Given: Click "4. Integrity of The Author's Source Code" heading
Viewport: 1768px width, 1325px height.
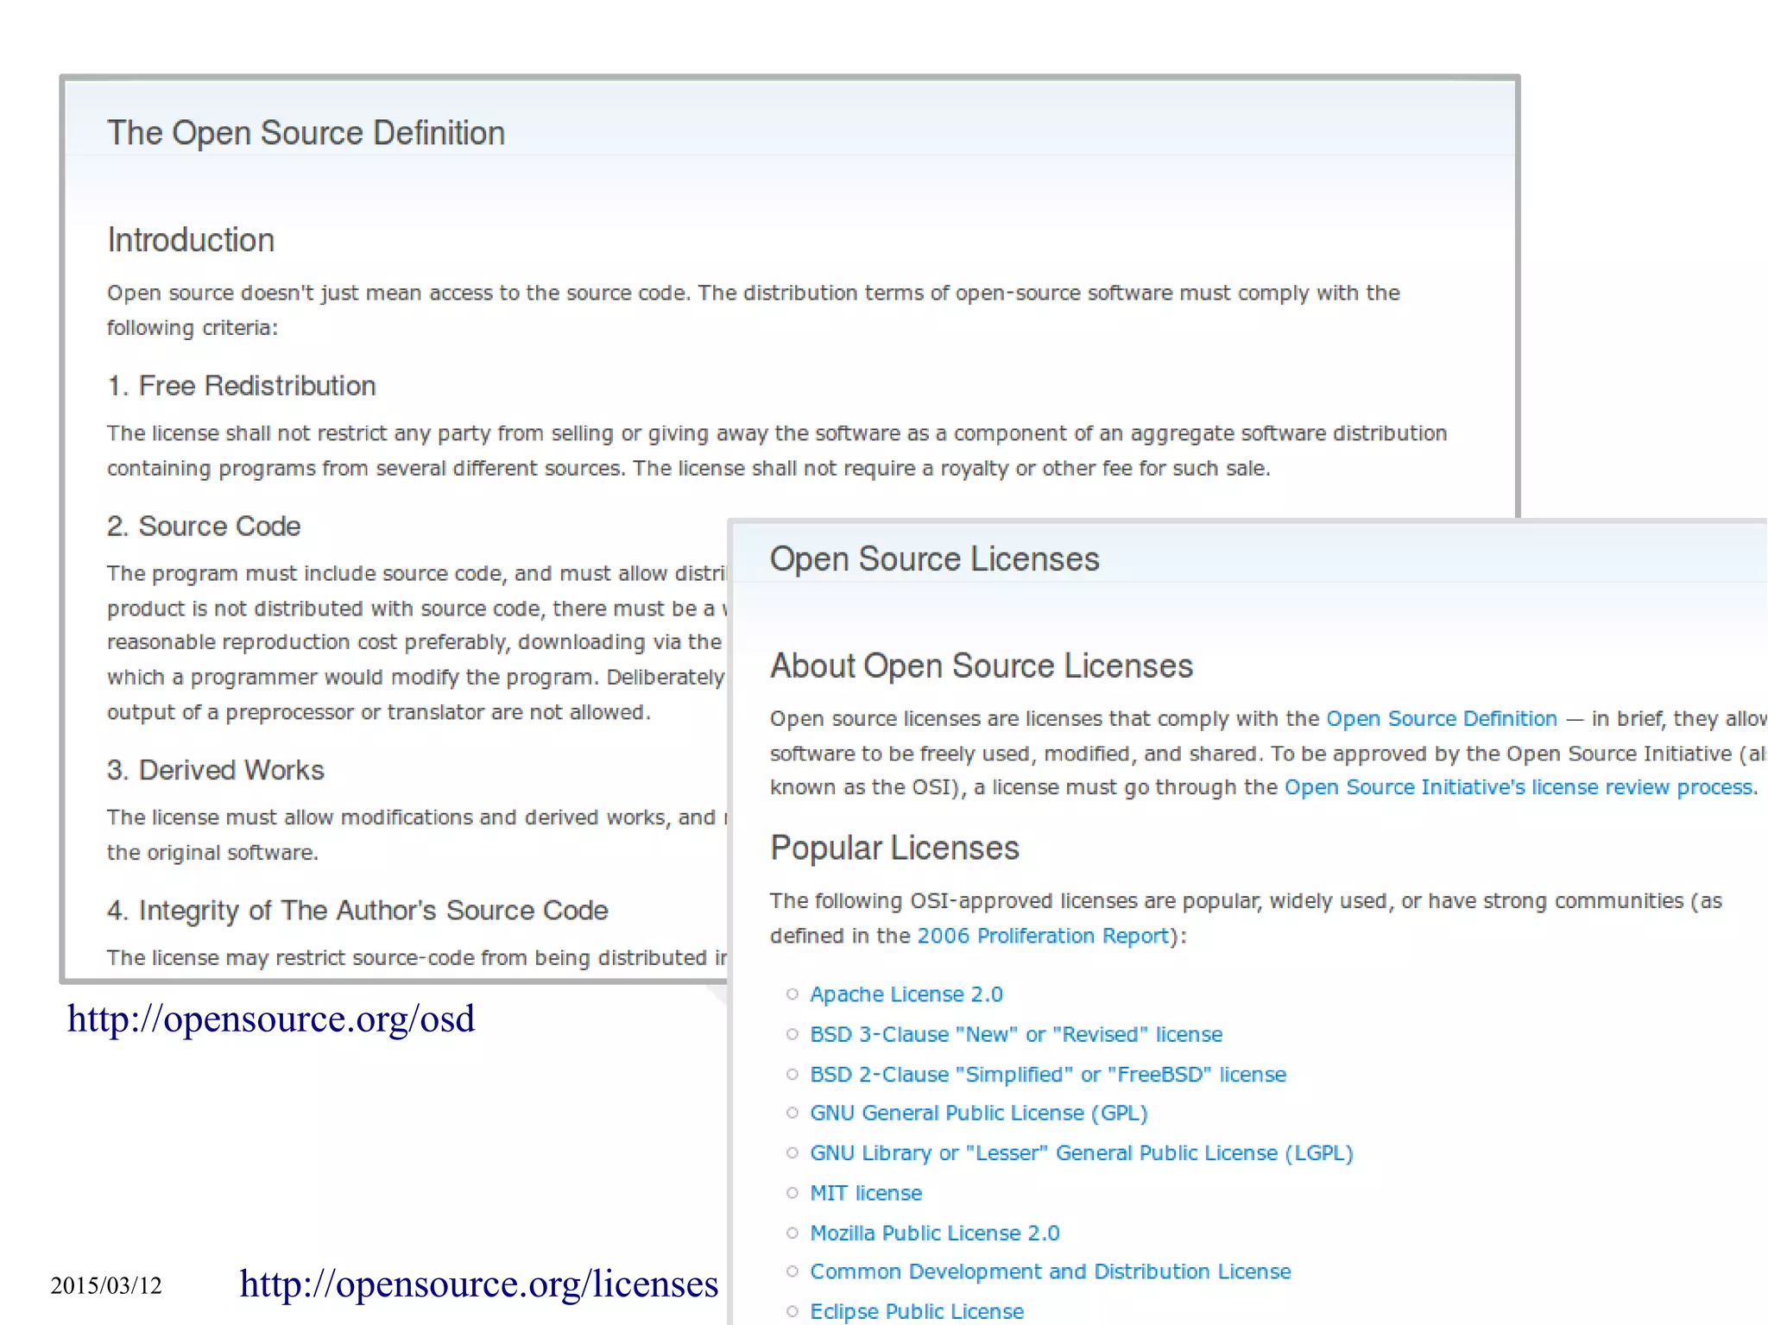Looking at the screenshot, I should [357, 911].
